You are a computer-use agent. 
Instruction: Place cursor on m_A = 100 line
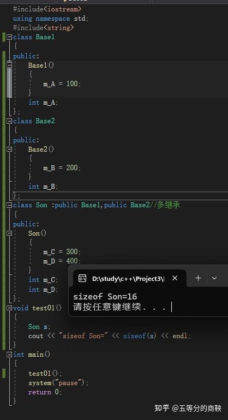click(x=62, y=84)
